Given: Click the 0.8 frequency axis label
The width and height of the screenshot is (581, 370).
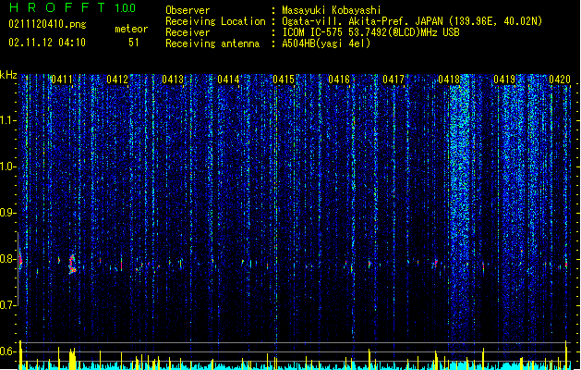Looking at the screenshot, I should (x=7, y=259).
